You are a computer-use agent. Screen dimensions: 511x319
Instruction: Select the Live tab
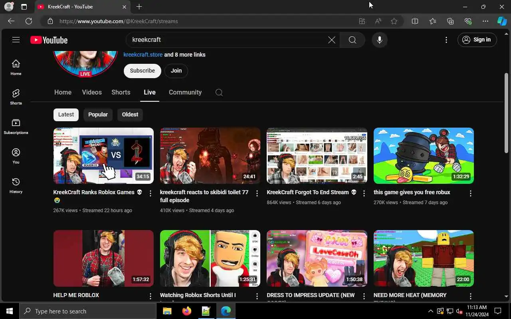[x=150, y=93]
